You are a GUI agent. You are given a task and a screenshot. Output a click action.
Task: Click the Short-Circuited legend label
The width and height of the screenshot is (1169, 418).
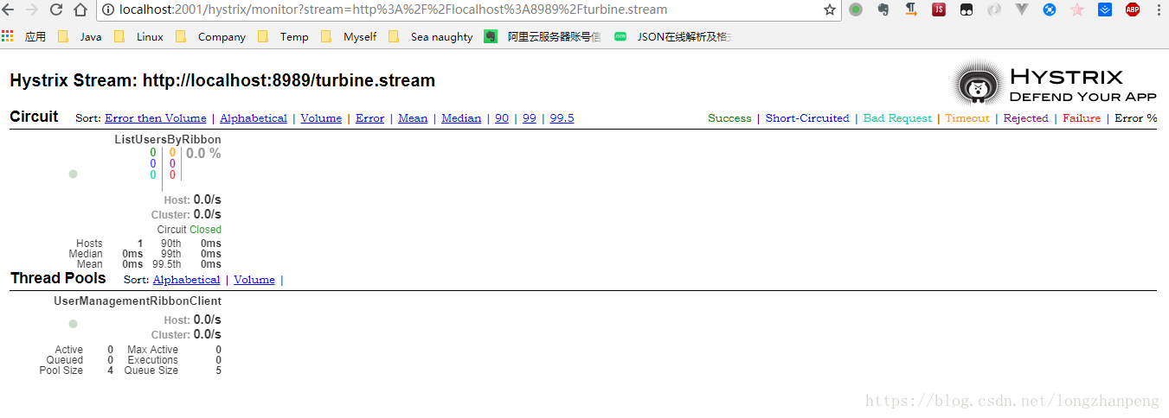tap(807, 118)
